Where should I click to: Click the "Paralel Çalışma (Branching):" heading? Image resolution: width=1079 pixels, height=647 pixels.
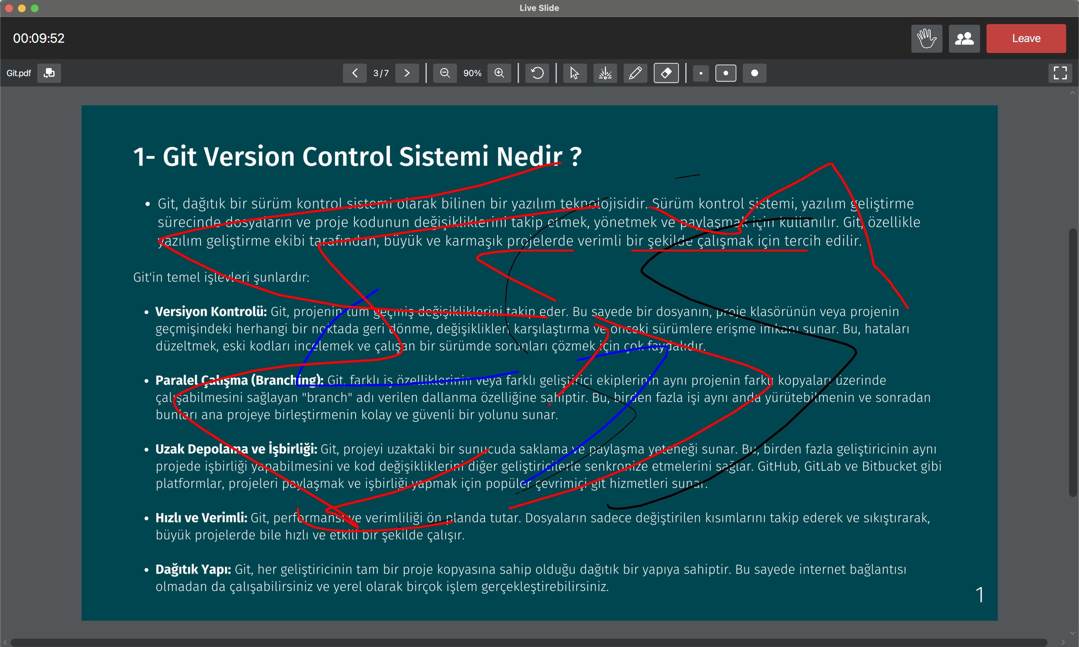[x=239, y=380]
